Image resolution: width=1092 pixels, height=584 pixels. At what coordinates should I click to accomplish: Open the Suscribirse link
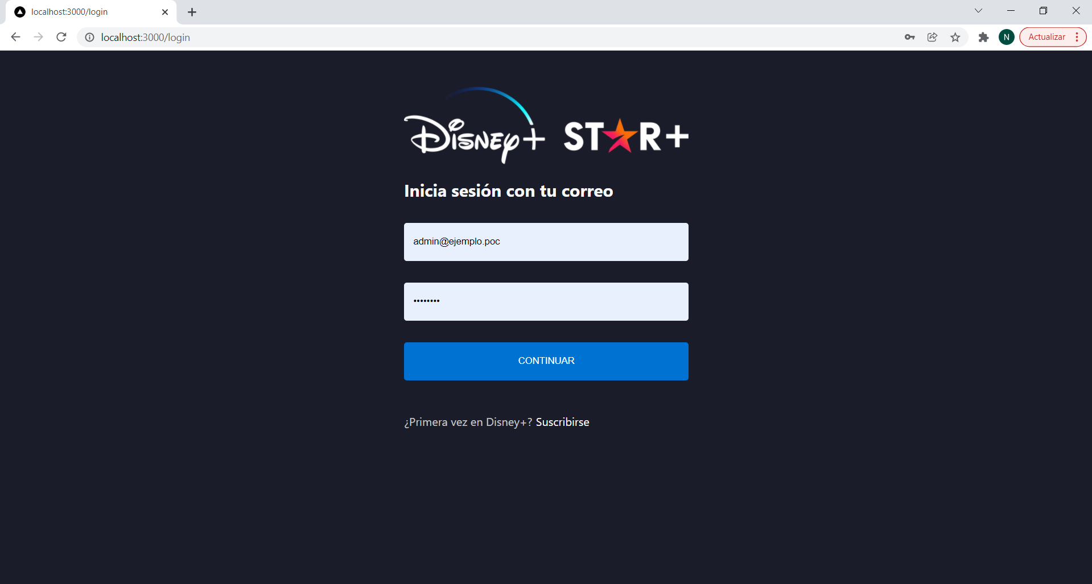pyautogui.click(x=562, y=422)
